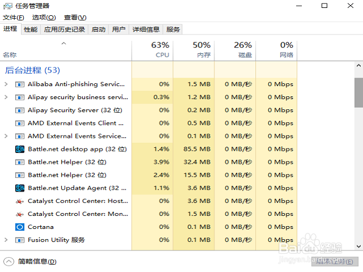Open the 文件 menu

click(13, 18)
